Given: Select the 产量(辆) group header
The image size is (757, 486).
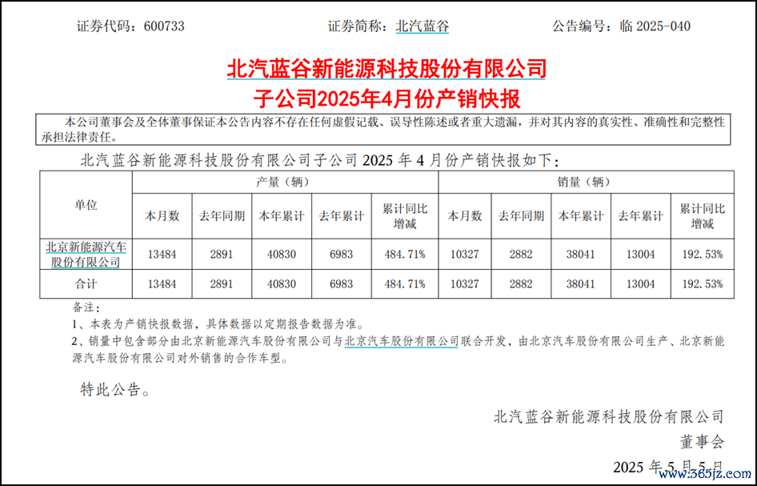Looking at the screenshot, I should point(286,182).
